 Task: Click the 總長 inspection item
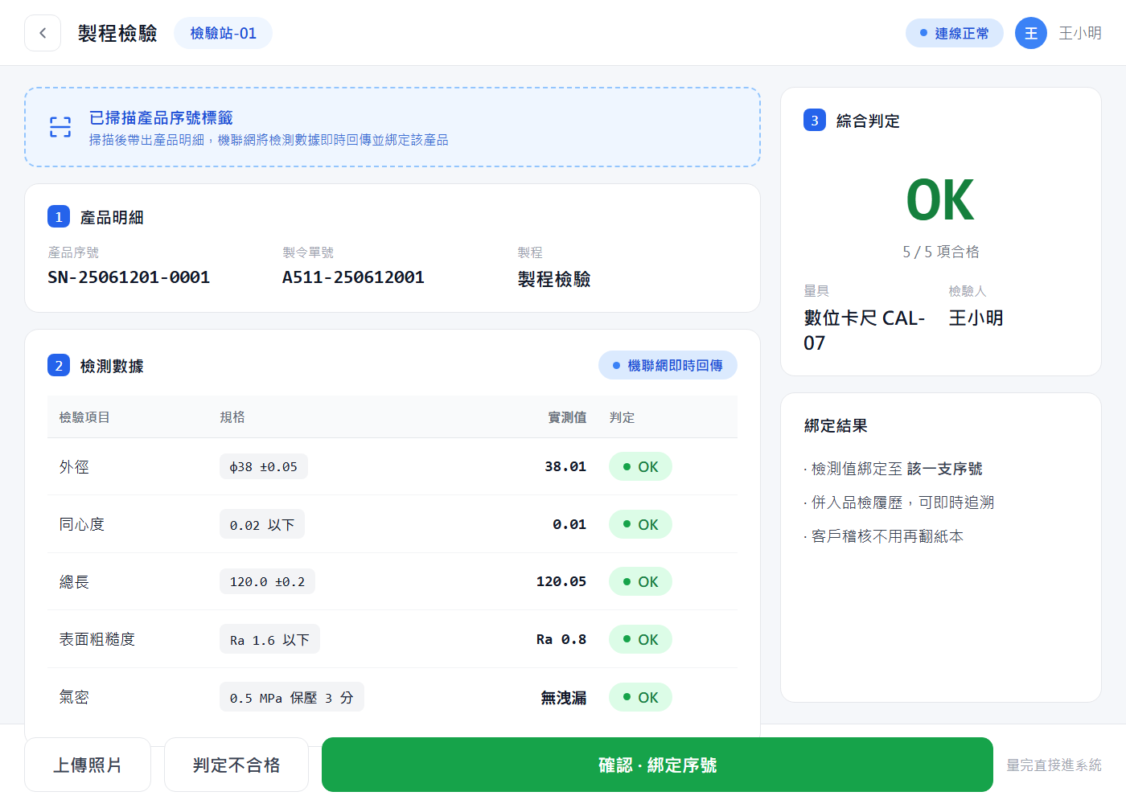74,582
